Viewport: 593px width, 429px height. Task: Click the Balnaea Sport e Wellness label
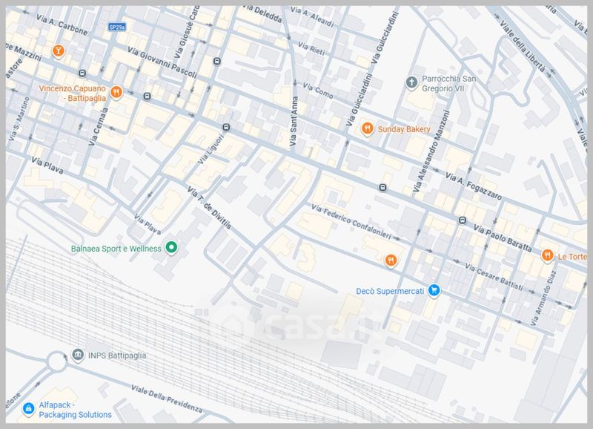tap(115, 248)
